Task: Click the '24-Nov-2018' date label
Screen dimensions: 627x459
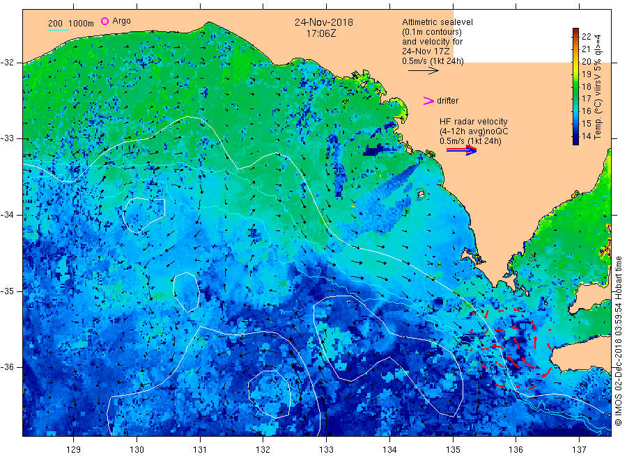Action: coord(324,22)
